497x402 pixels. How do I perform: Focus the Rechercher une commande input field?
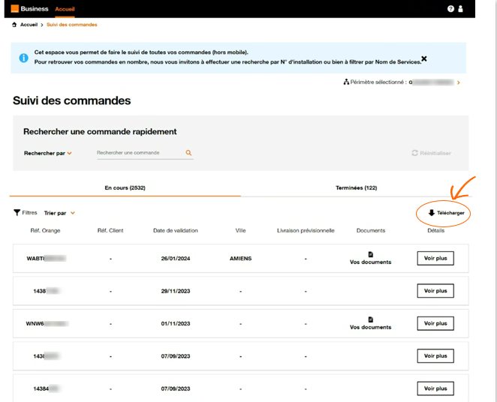pyautogui.click(x=139, y=153)
